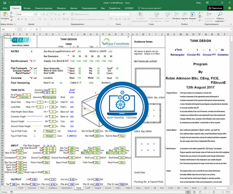Open Sort and Filter (Сортировка и фильтр)

coord(209,17)
